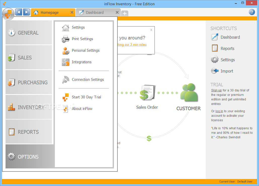
Task: Open a new tab with the plus button
Action: click(125, 13)
